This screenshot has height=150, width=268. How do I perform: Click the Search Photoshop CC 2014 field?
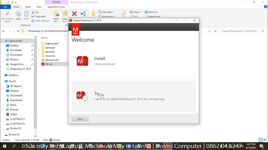click(x=241, y=31)
